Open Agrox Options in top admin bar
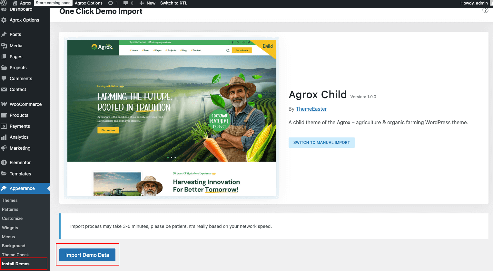The image size is (493, 271). pyautogui.click(x=89, y=3)
